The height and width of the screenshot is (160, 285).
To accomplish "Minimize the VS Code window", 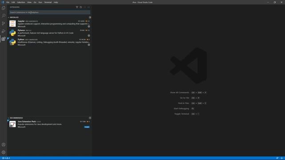I will (x=268, y=2).
